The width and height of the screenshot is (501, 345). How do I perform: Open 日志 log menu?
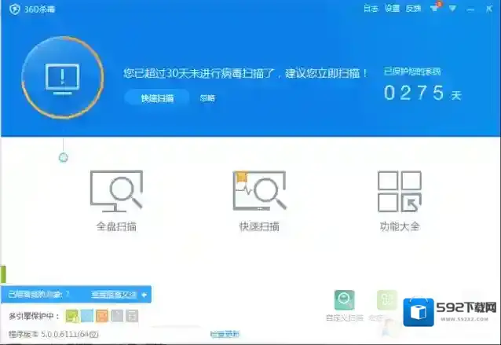tap(371, 9)
